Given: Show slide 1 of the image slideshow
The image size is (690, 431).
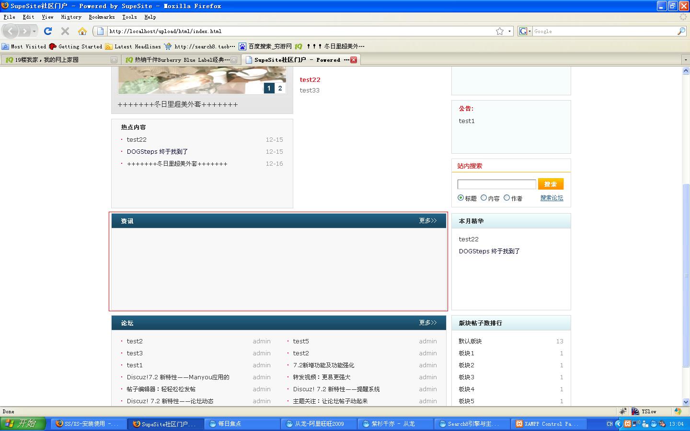Looking at the screenshot, I should pyautogui.click(x=269, y=88).
